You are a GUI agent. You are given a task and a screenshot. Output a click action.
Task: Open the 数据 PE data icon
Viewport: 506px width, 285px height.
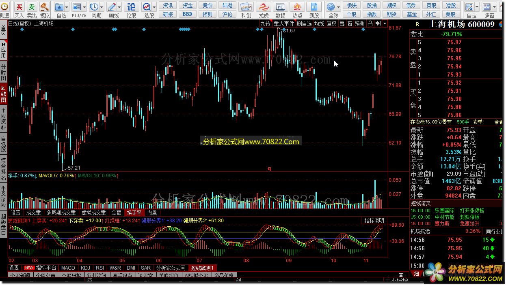click(280, 7)
